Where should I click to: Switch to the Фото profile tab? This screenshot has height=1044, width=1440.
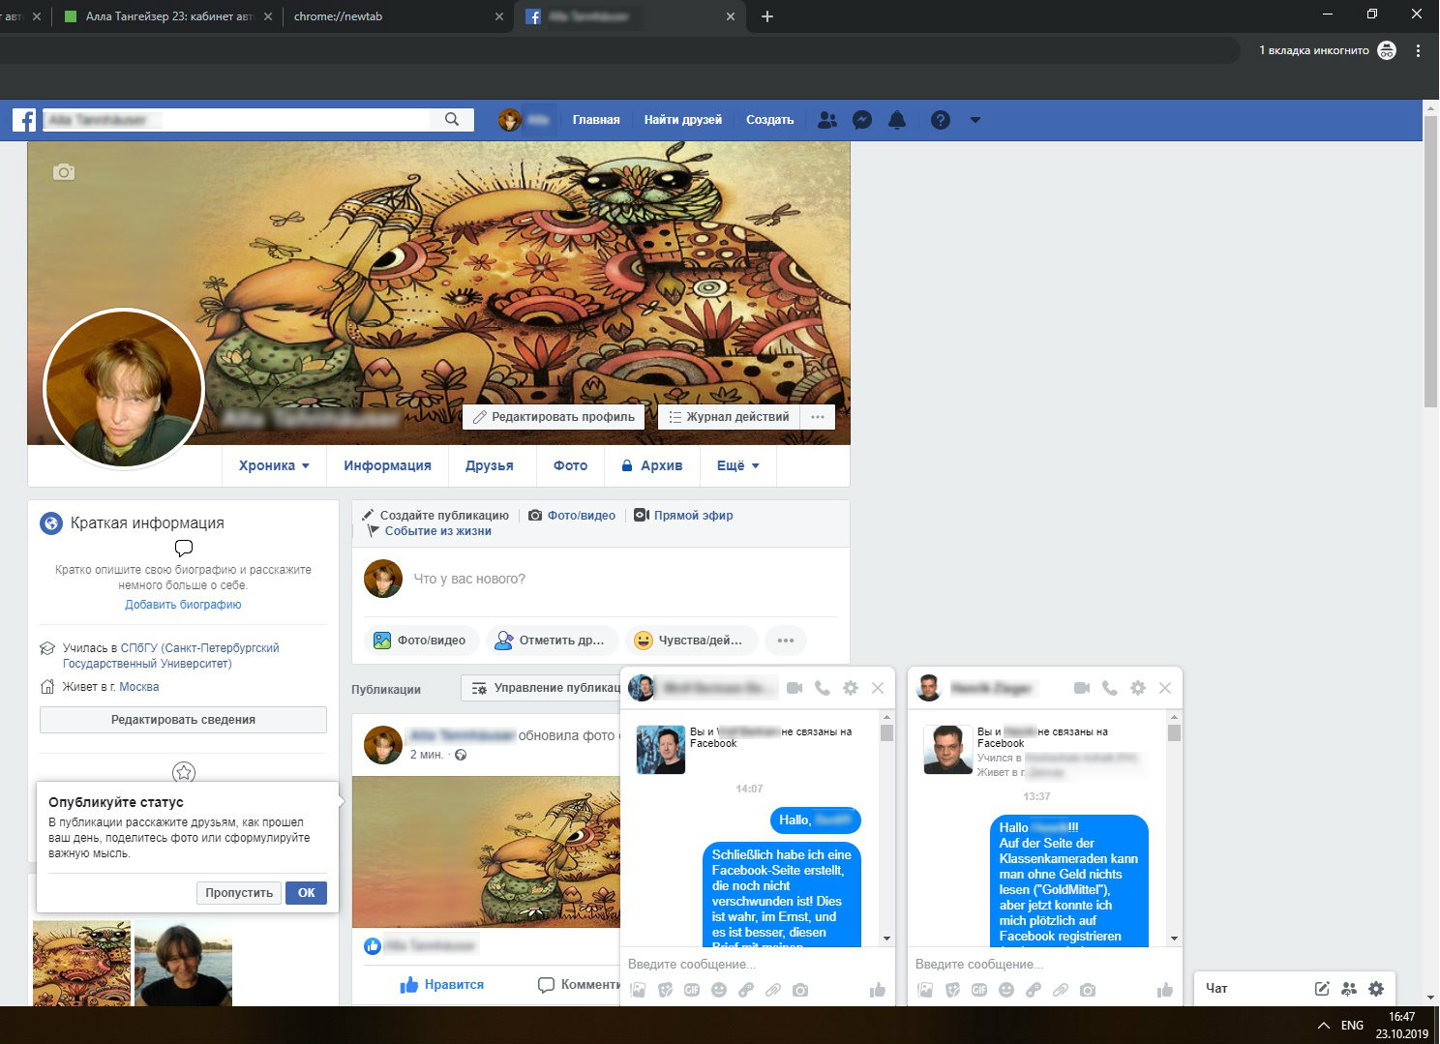pos(570,465)
